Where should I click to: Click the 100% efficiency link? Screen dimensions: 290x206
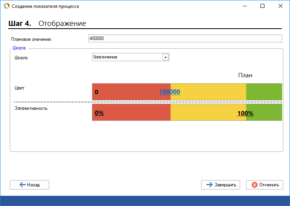pyautogui.click(x=246, y=113)
